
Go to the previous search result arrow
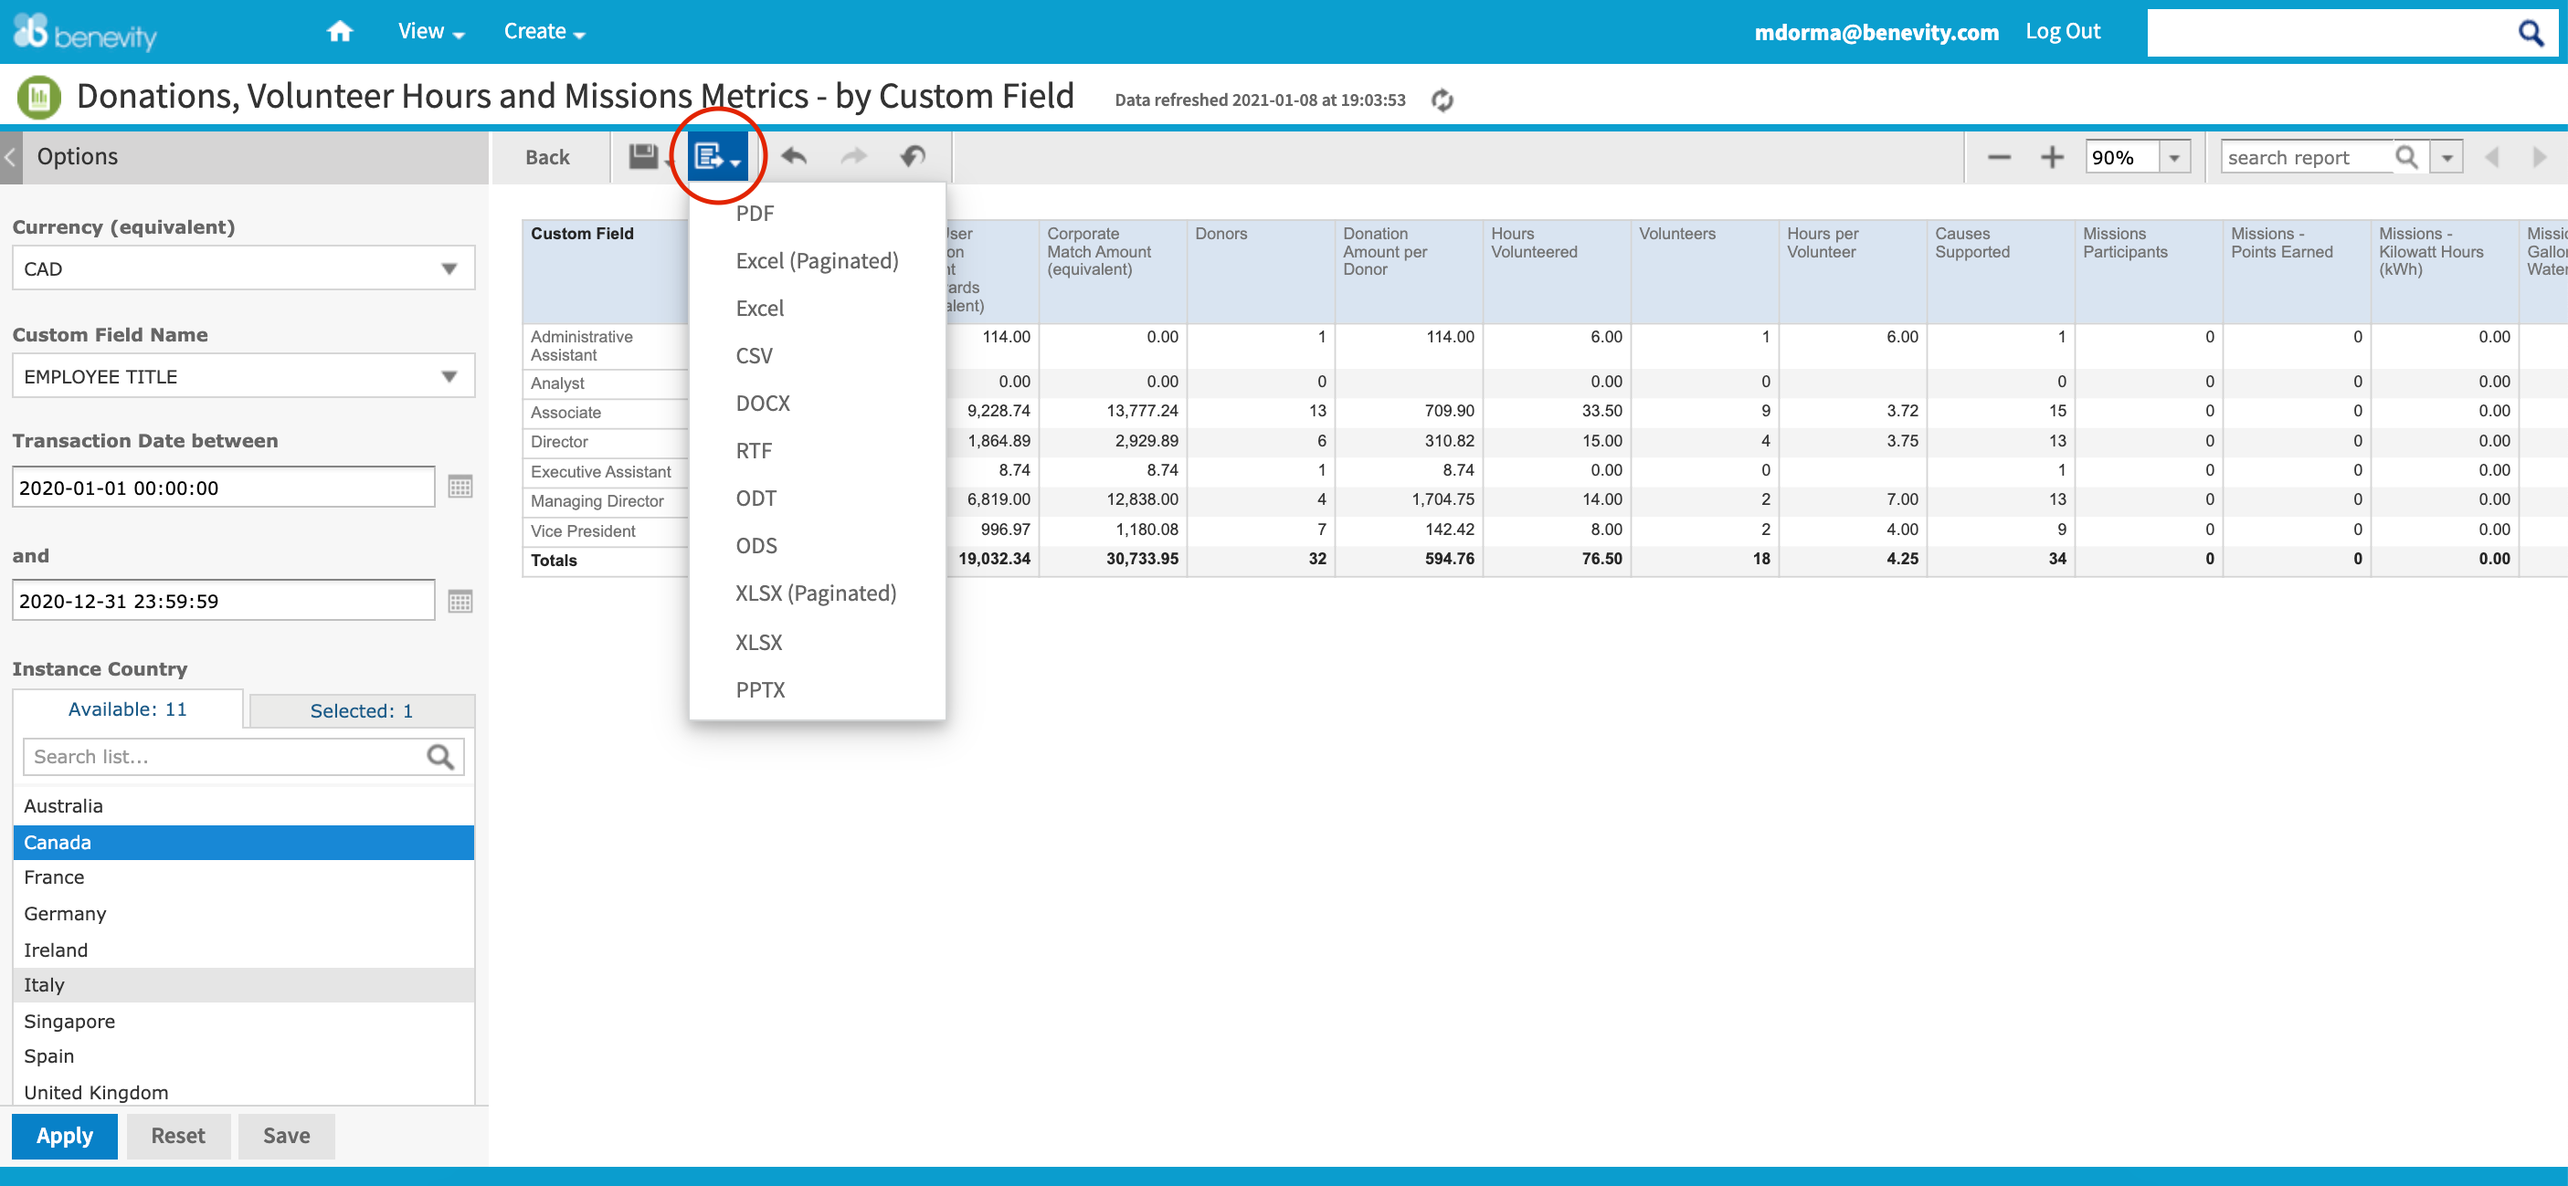coord(2491,157)
